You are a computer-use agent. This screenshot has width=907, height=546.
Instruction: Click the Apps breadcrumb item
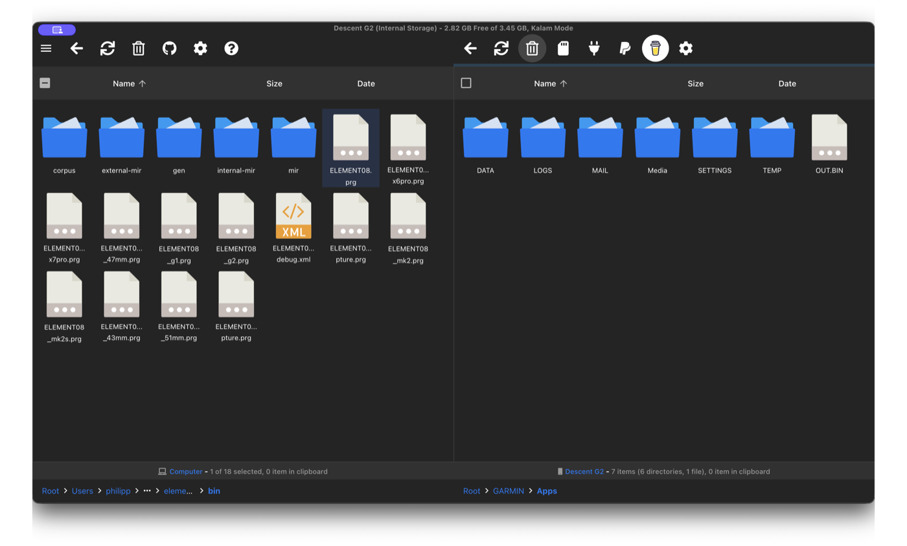(547, 491)
